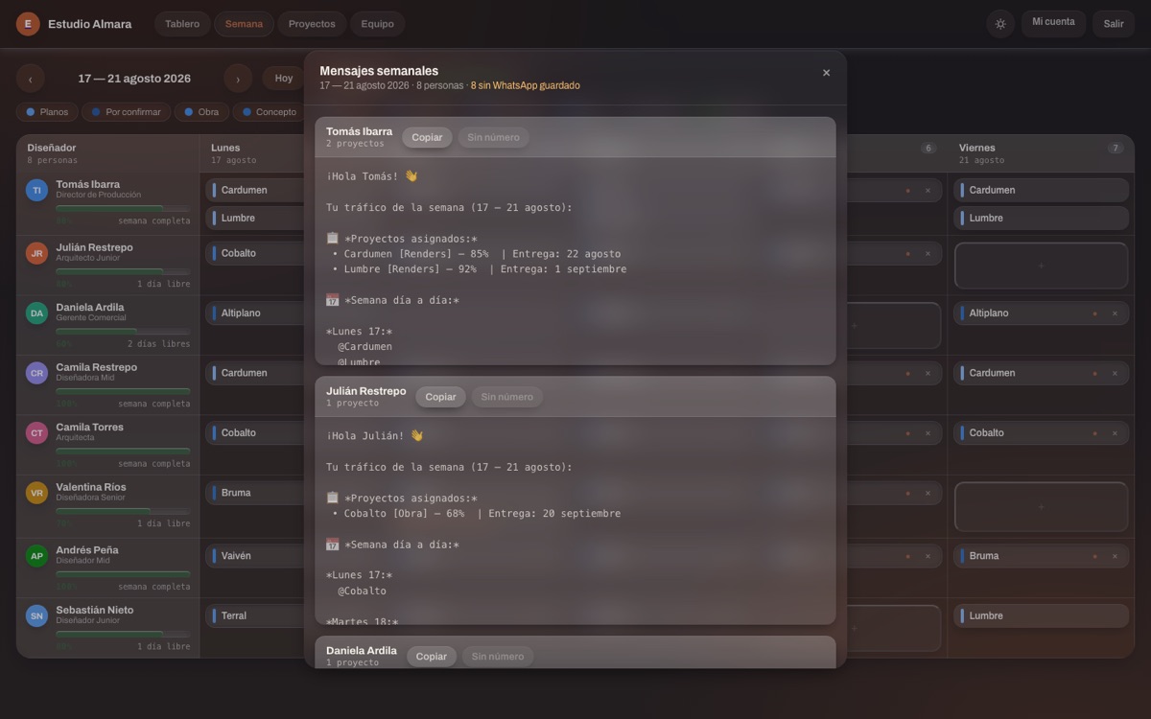The height and width of the screenshot is (719, 1151).
Task: Open the Equipo tab
Action: [377, 24]
